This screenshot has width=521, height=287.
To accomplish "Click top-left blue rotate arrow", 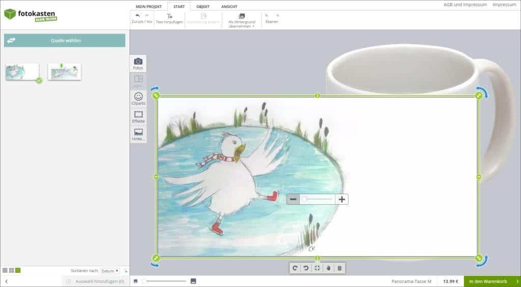I will [x=155, y=89].
